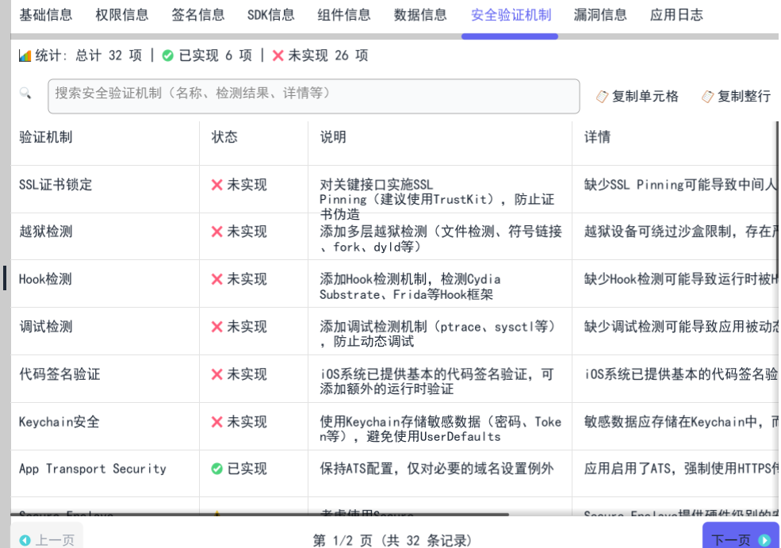Go to next page with 下一页
Viewport: 781px width, 548px height.
[x=740, y=539]
